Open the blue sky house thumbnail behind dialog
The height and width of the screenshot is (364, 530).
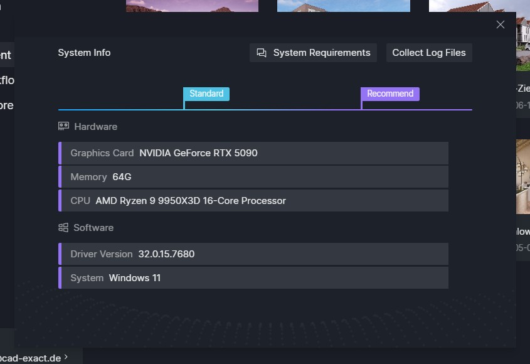tap(344, 6)
